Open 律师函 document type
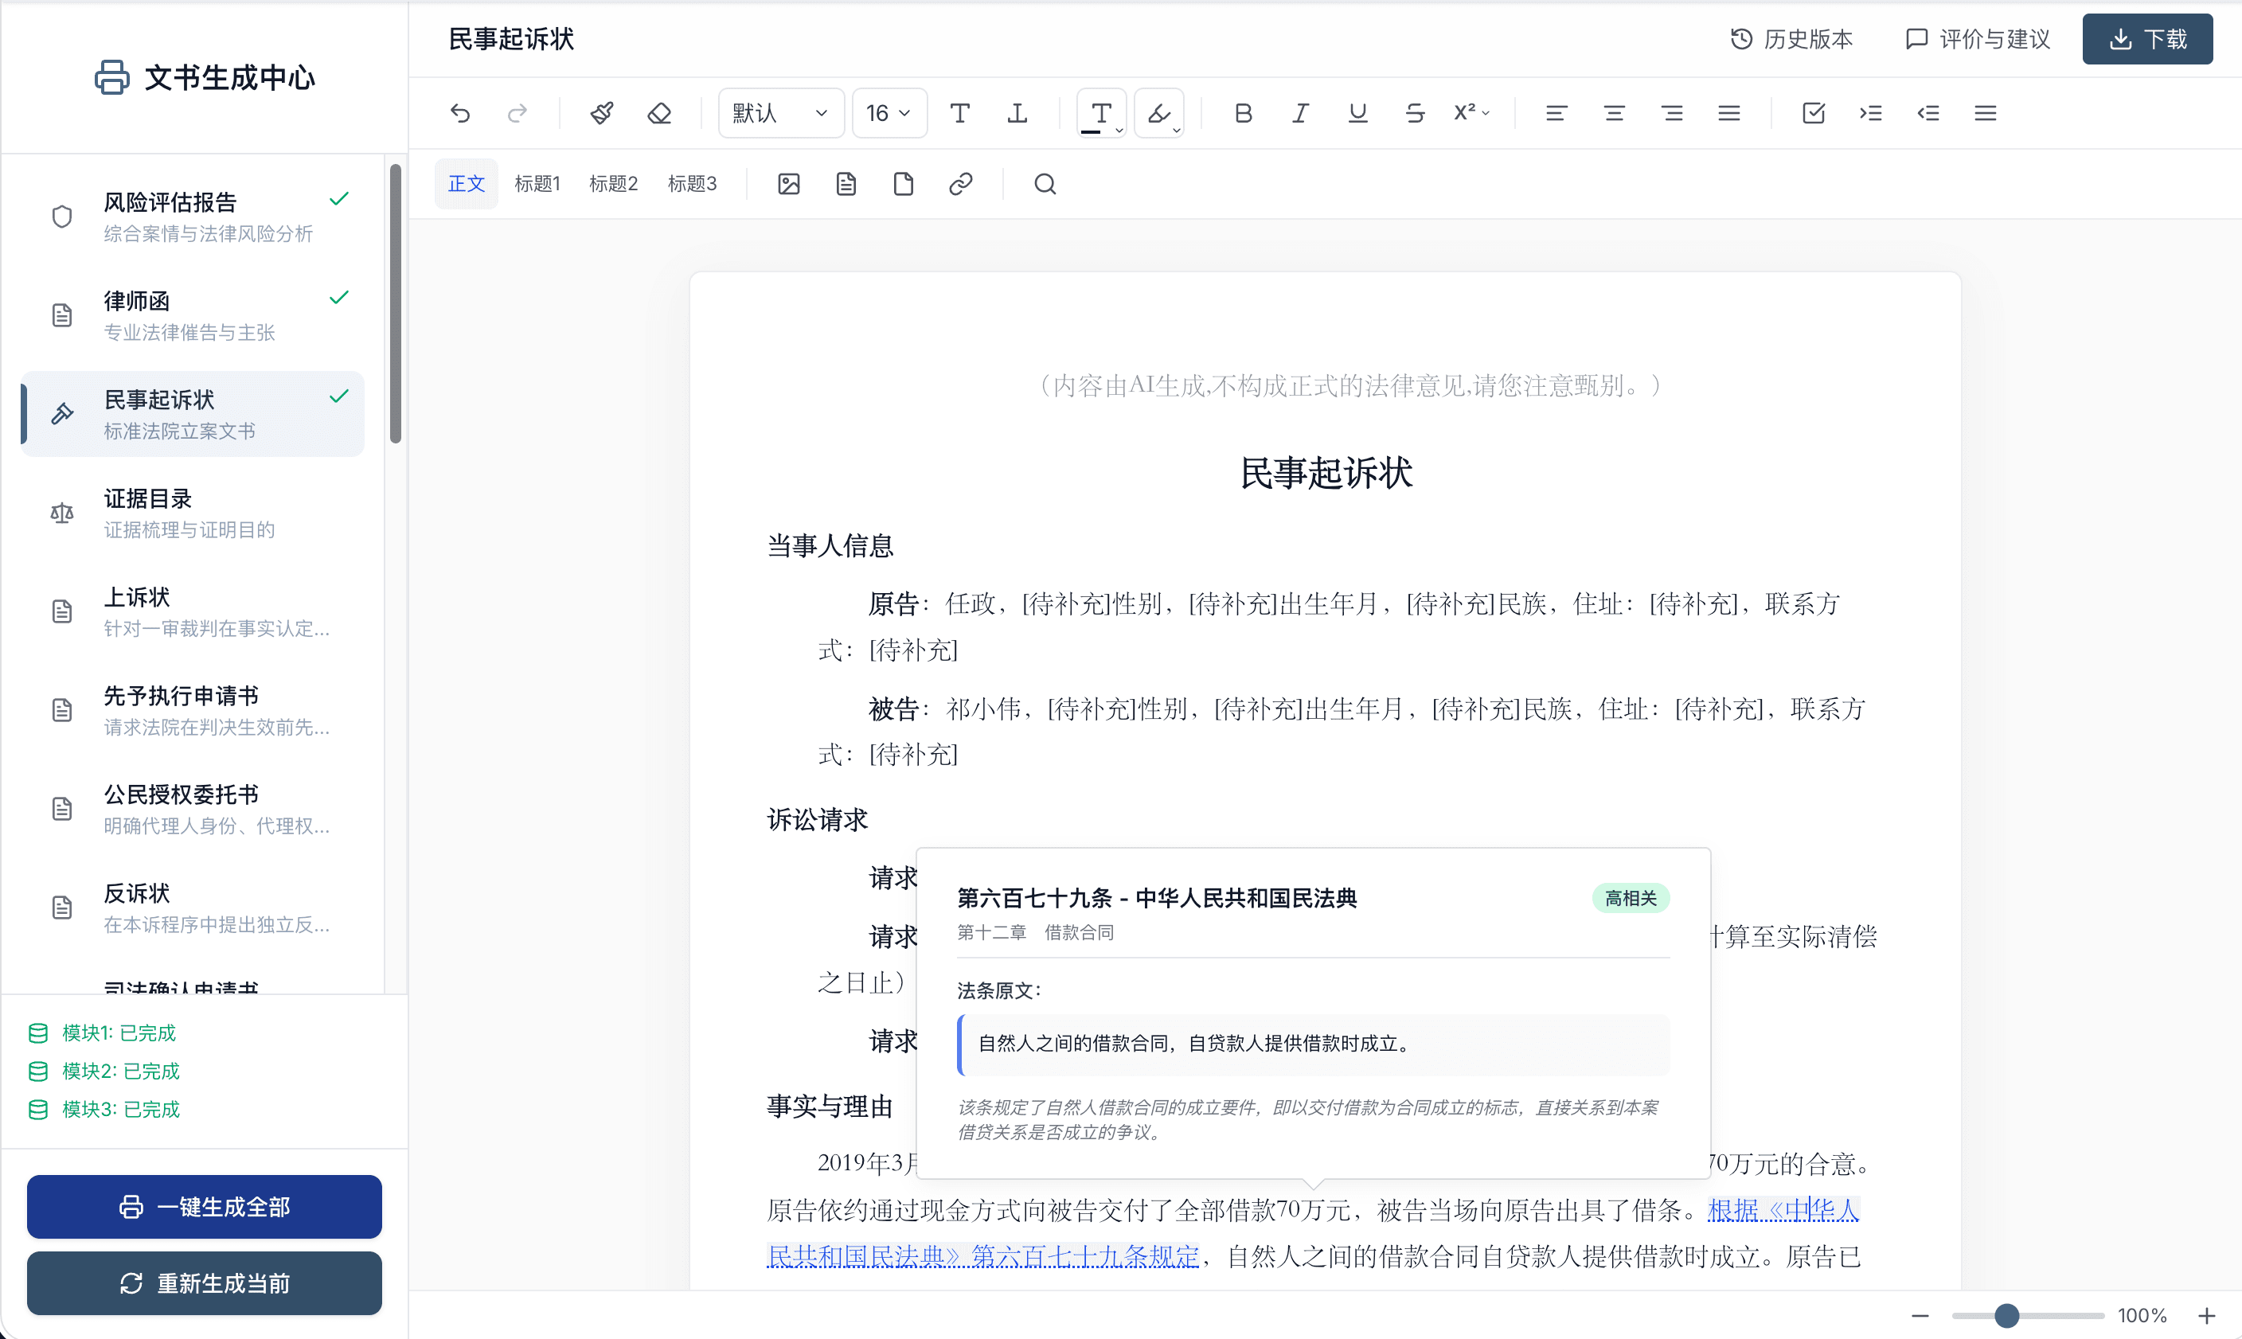This screenshot has height=1339, width=2242. [192, 316]
